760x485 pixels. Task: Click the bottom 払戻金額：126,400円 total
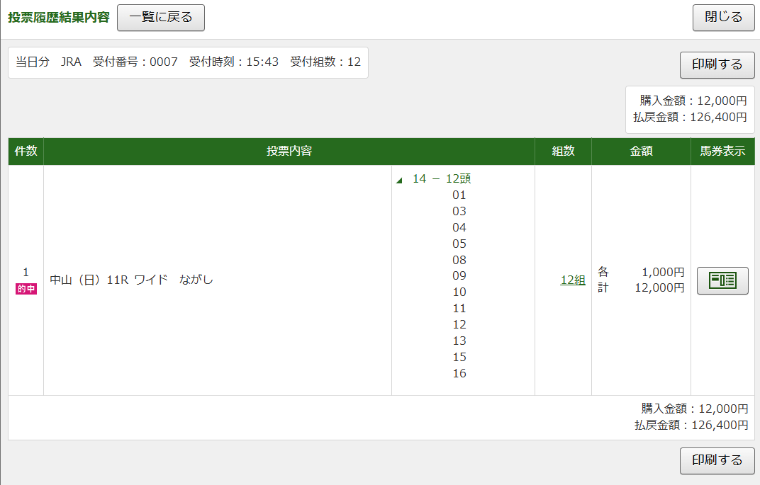pos(691,425)
